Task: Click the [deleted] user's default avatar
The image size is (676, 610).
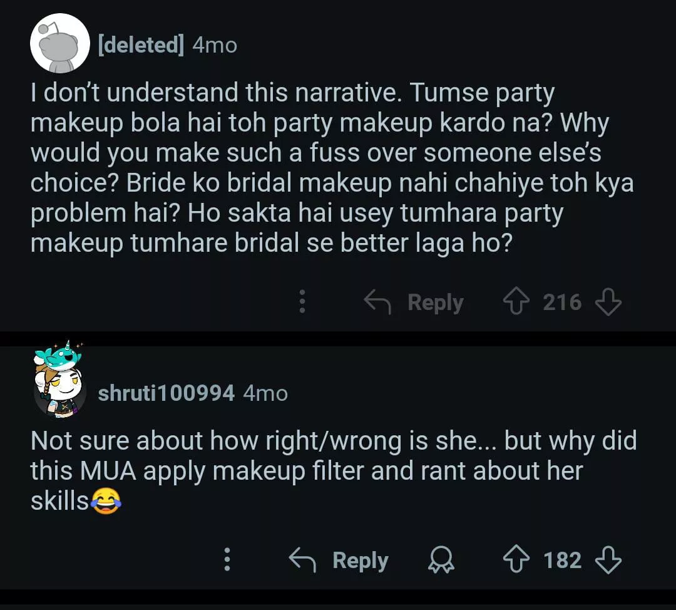Action: tap(60, 43)
